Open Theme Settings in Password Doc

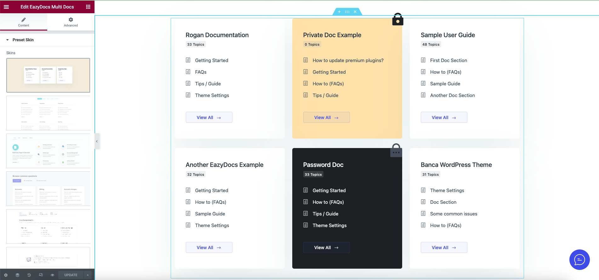(x=329, y=226)
